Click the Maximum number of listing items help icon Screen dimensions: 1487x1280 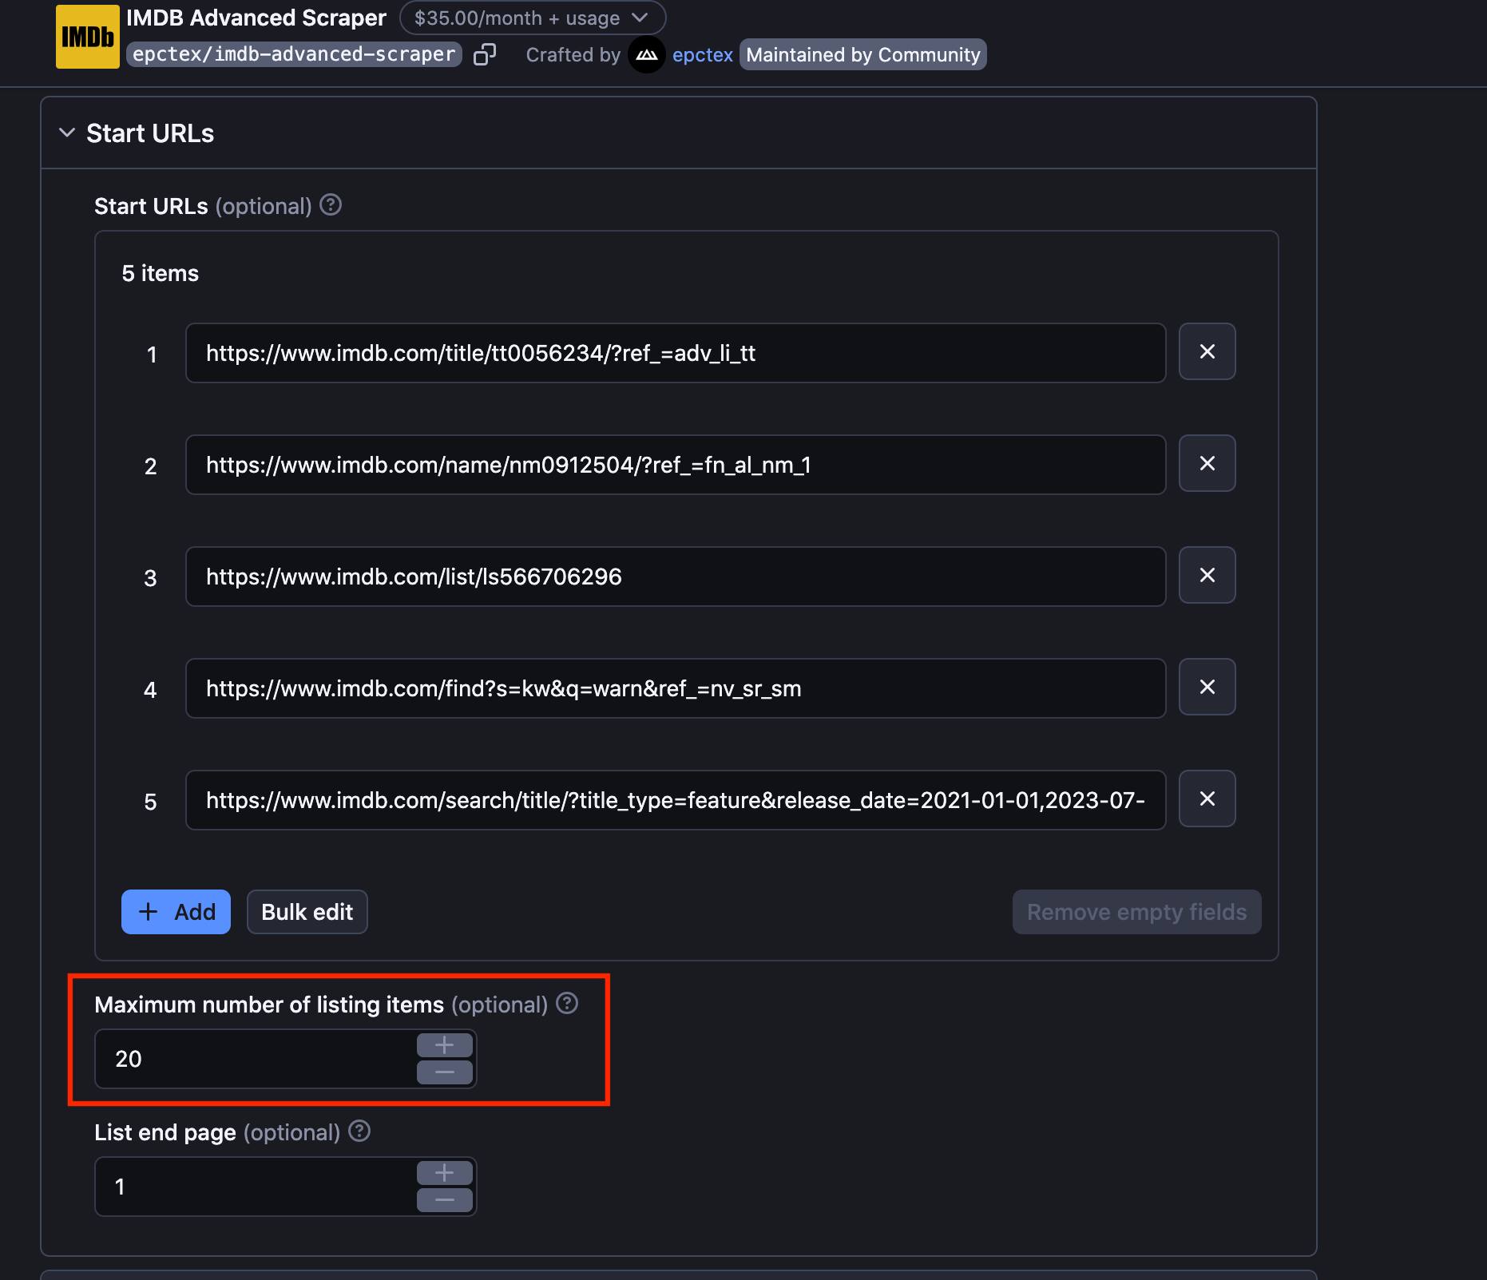point(566,1004)
